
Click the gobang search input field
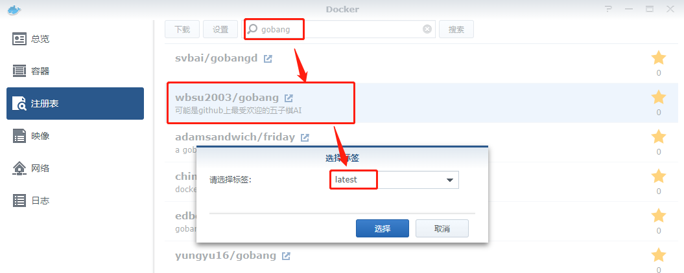pyautogui.click(x=339, y=30)
